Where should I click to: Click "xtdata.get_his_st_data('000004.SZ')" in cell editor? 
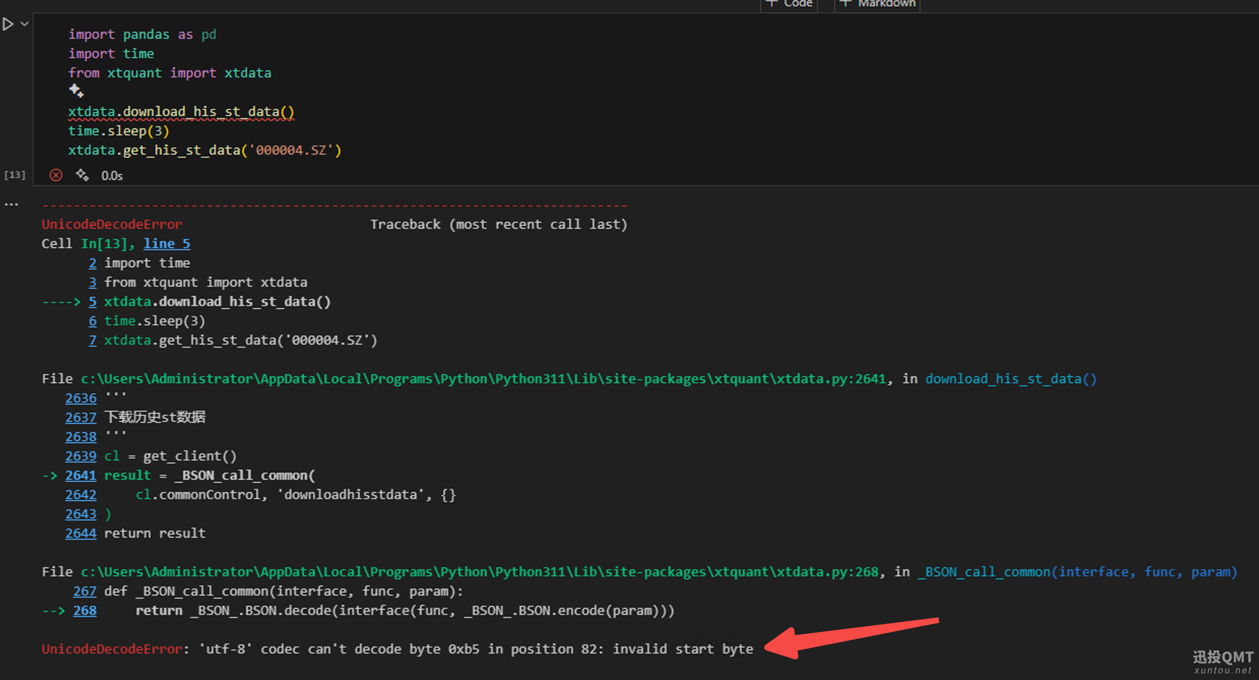pos(205,150)
